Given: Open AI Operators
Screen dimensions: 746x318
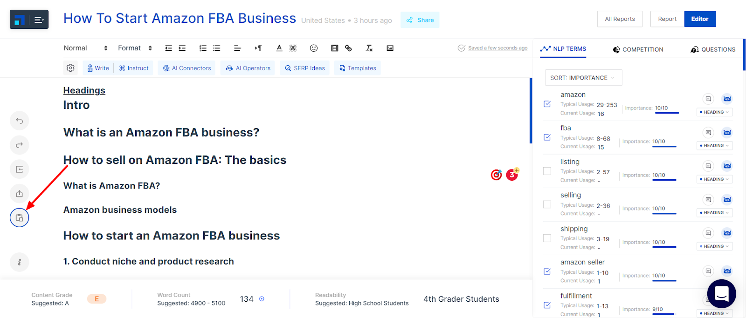Looking at the screenshot, I should (248, 68).
